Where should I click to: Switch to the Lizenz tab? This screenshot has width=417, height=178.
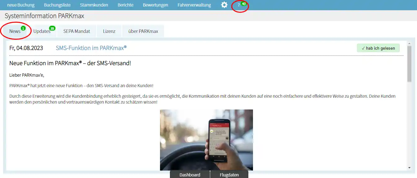coord(109,31)
